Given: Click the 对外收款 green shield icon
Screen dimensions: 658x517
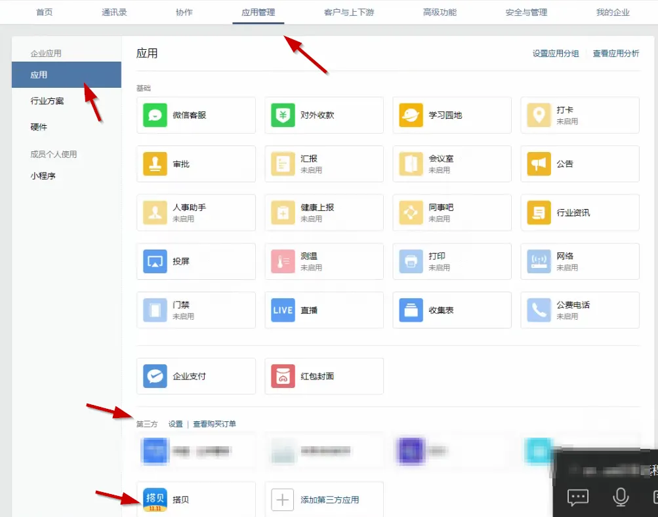Looking at the screenshot, I should click(283, 115).
